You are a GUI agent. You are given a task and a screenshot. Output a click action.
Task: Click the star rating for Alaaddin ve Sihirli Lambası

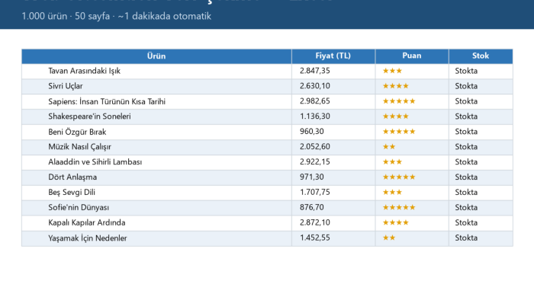(392, 161)
